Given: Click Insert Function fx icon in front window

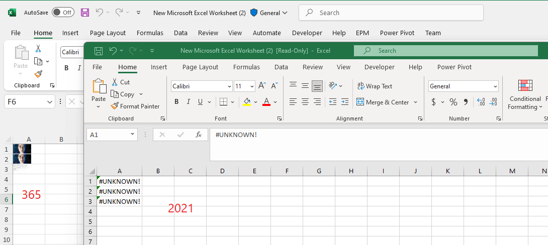Looking at the screenshot, I should pos(199,135).
